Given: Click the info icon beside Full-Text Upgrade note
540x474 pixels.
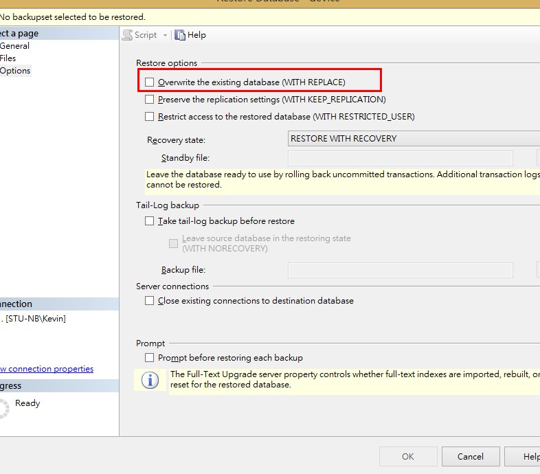Looking at the screenshot, I should click(150, 380).
